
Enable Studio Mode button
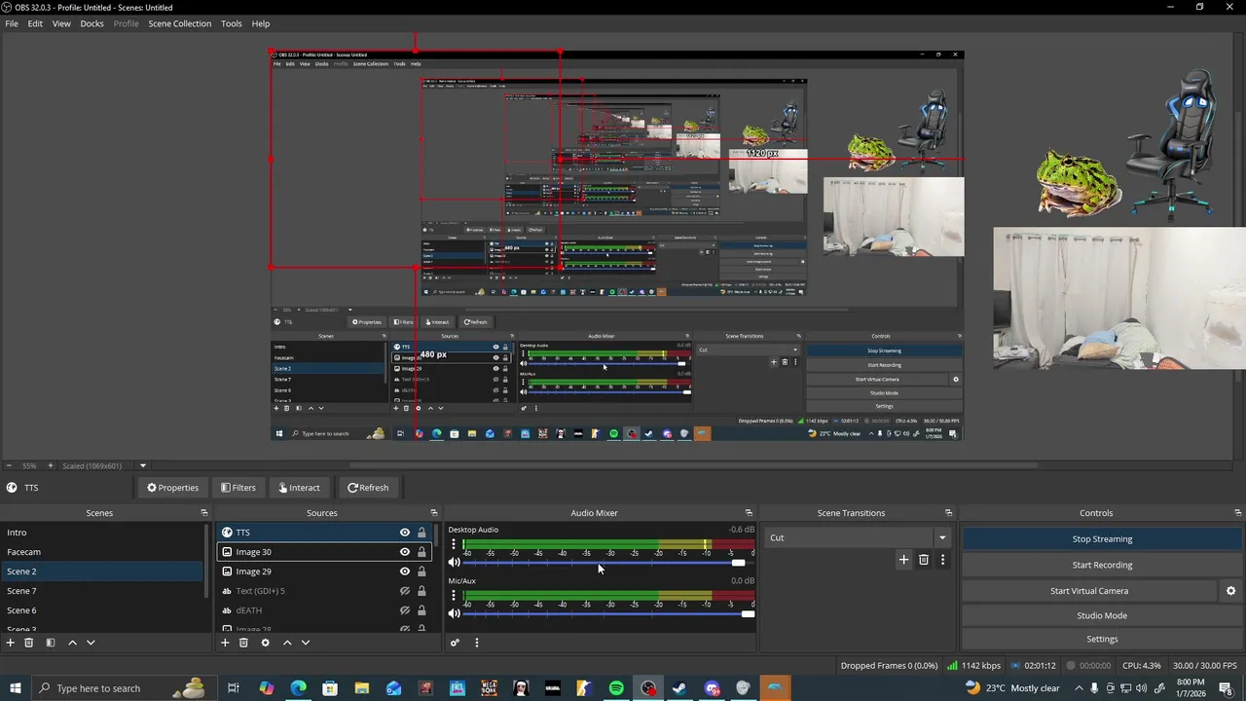click(x=1102, y=615)
